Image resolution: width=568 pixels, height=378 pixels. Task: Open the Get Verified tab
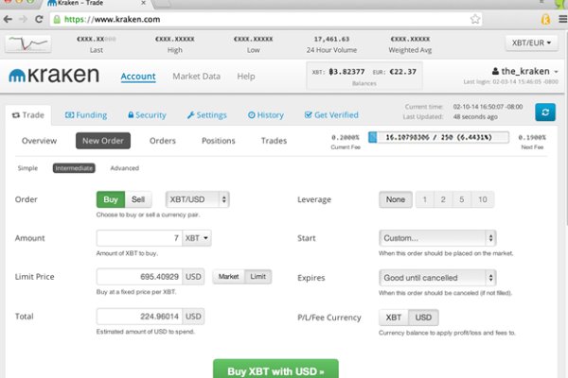pos(331,115)
